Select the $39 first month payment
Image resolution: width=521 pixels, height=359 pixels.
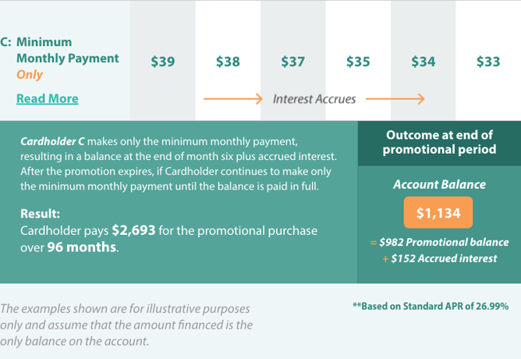(x=163, y=62)
